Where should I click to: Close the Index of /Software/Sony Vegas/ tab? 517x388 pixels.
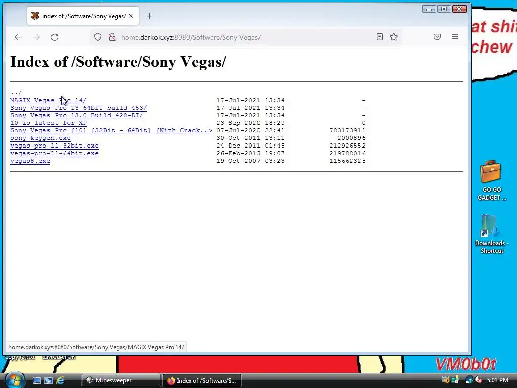(131, 16)
